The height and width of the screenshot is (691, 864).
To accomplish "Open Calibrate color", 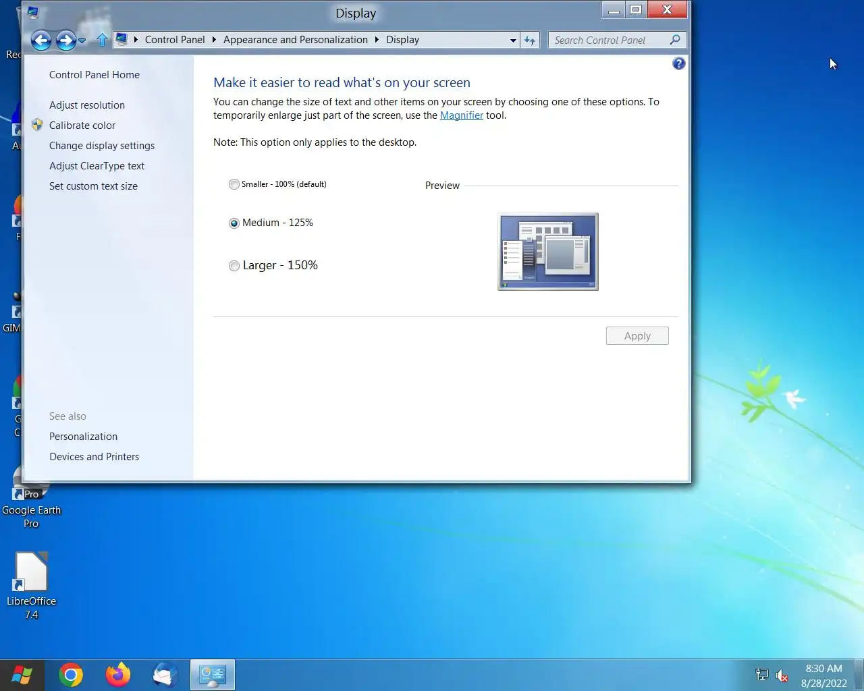I will coord(82,126).
